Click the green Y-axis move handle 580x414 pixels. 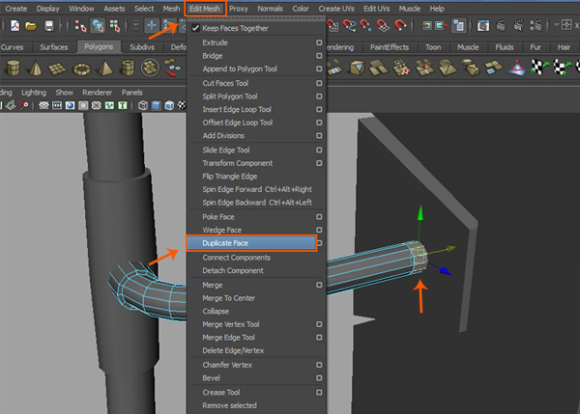[x=420, y=213]
